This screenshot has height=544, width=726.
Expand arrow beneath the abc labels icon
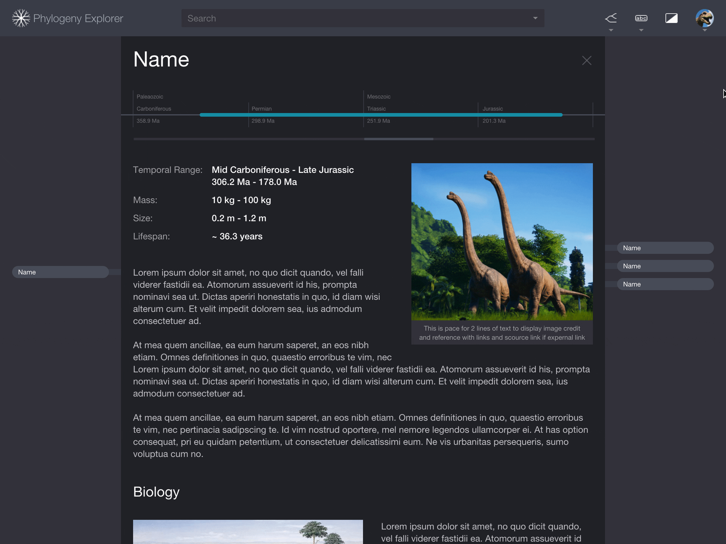tap(641, 30)
